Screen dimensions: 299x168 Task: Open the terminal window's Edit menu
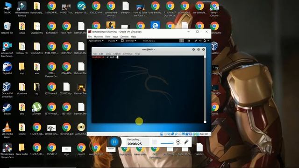(101, 54)
